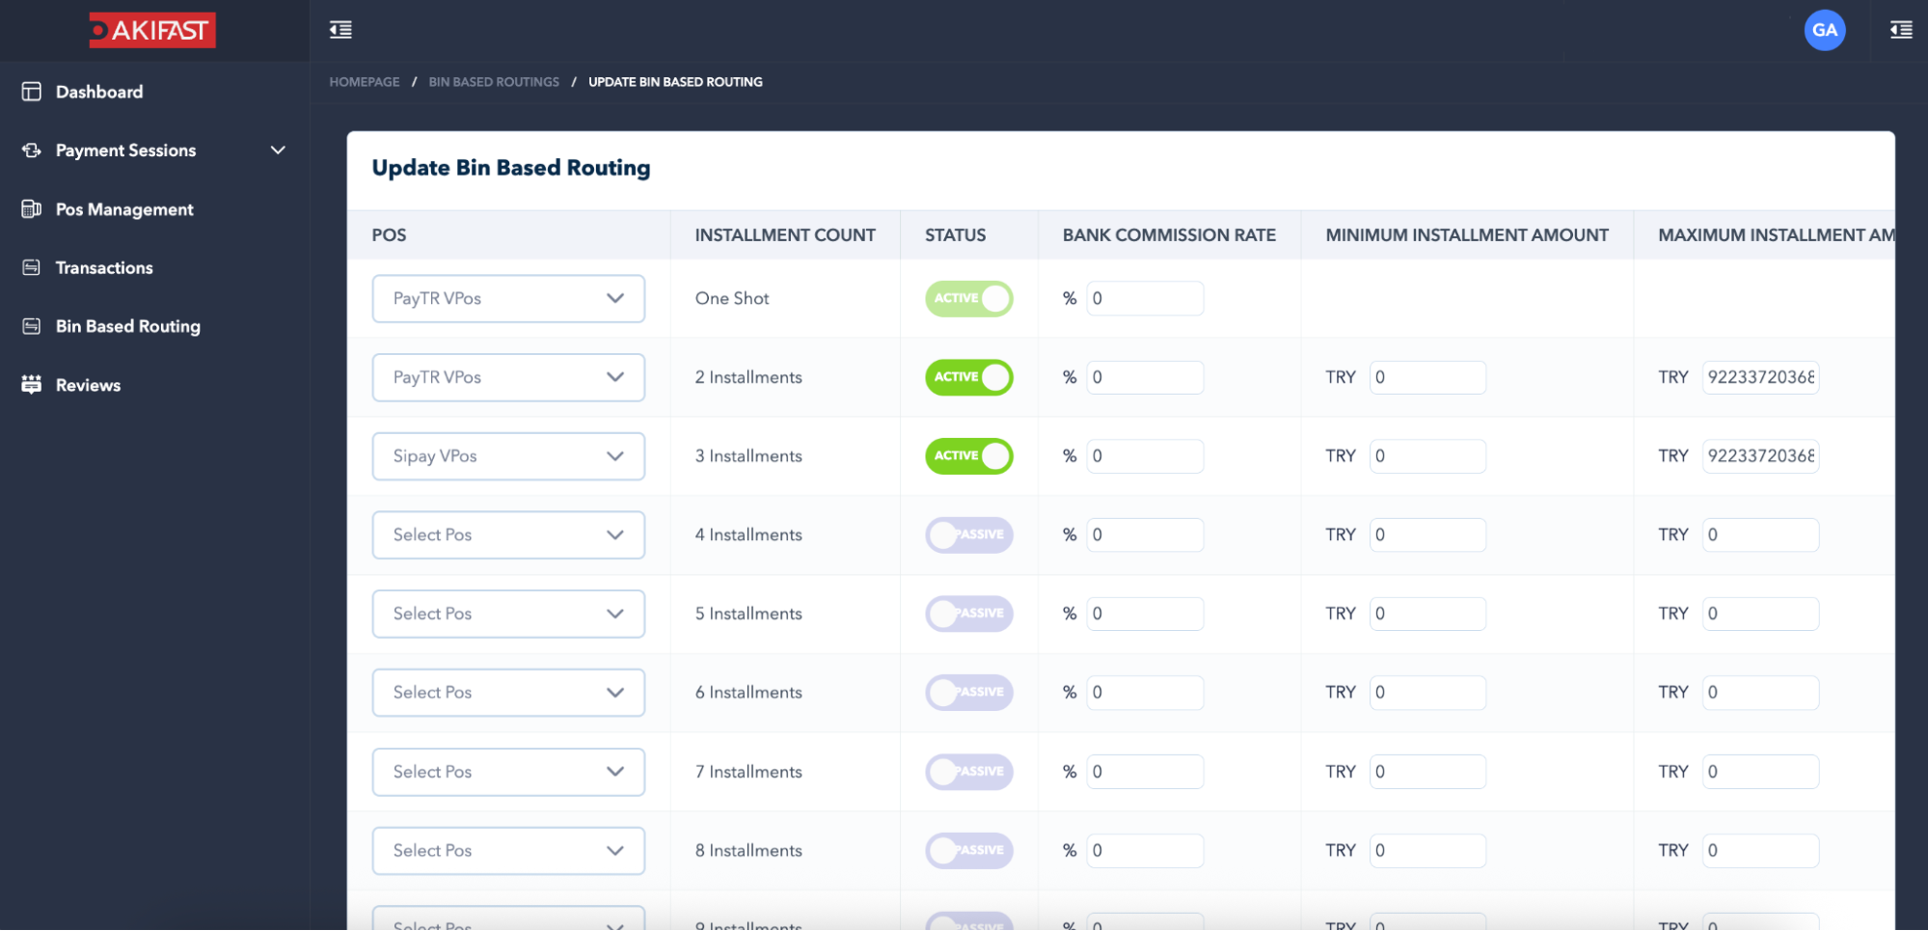1928x931 pixels.
Task: Click the Pos Management sidebar icon
Action: (x=32, y=209)
